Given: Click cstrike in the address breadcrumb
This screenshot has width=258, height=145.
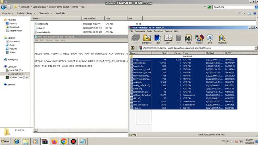Looking at the screenshot, I should coord(75,7).
